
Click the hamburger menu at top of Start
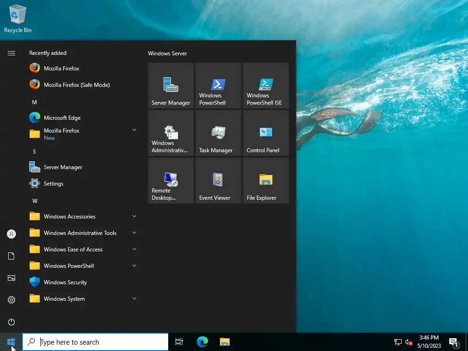(11, 53)
